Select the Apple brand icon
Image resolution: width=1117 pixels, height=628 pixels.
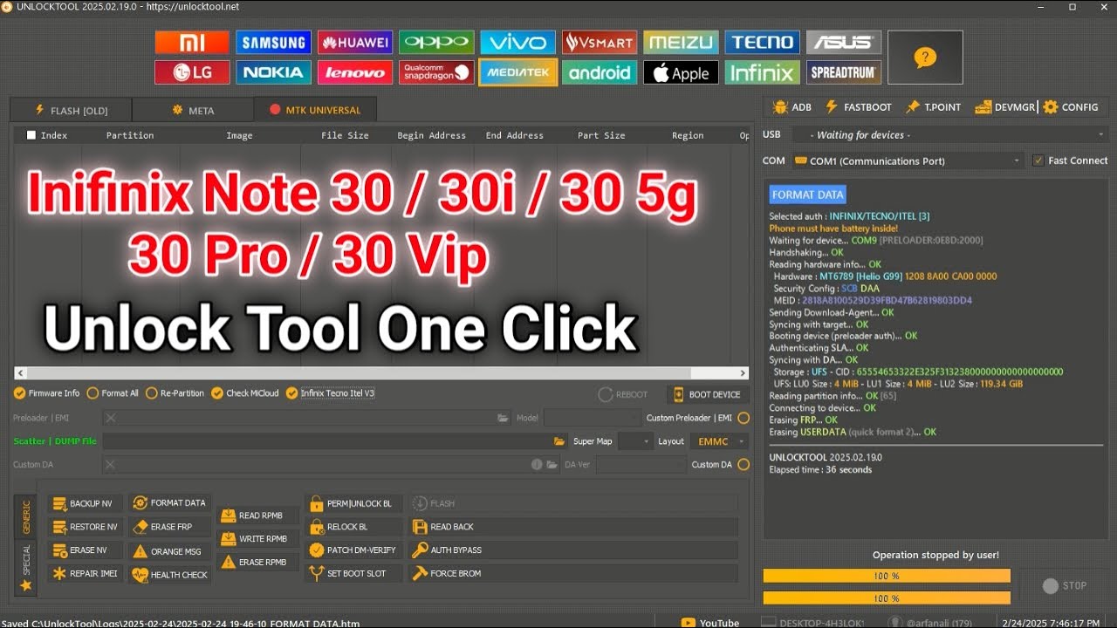(x=681, y=72)
